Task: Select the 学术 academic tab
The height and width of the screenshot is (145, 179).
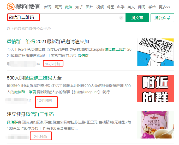Action: [x=152, y=7]
